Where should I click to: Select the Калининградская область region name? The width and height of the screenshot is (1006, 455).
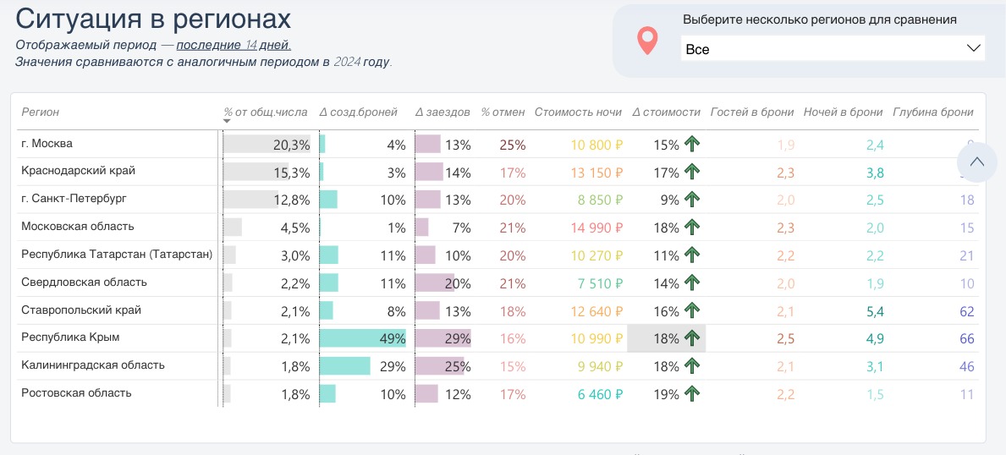93,365
